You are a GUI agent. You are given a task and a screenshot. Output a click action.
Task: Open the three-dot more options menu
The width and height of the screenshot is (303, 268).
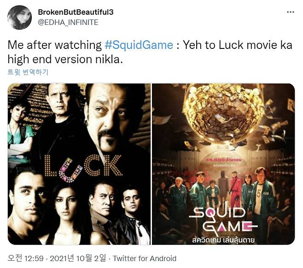pyautogui.click(x=291, y=12)
